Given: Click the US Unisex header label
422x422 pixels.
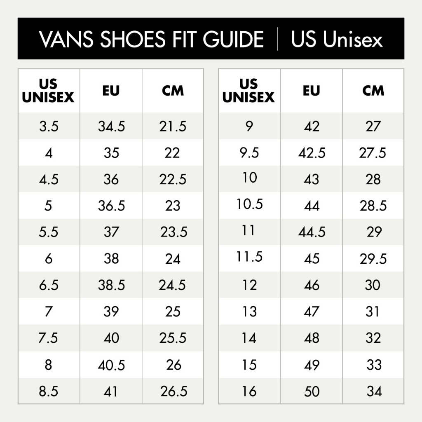Looking at the screenshot, I should click(x=337, y=39).
